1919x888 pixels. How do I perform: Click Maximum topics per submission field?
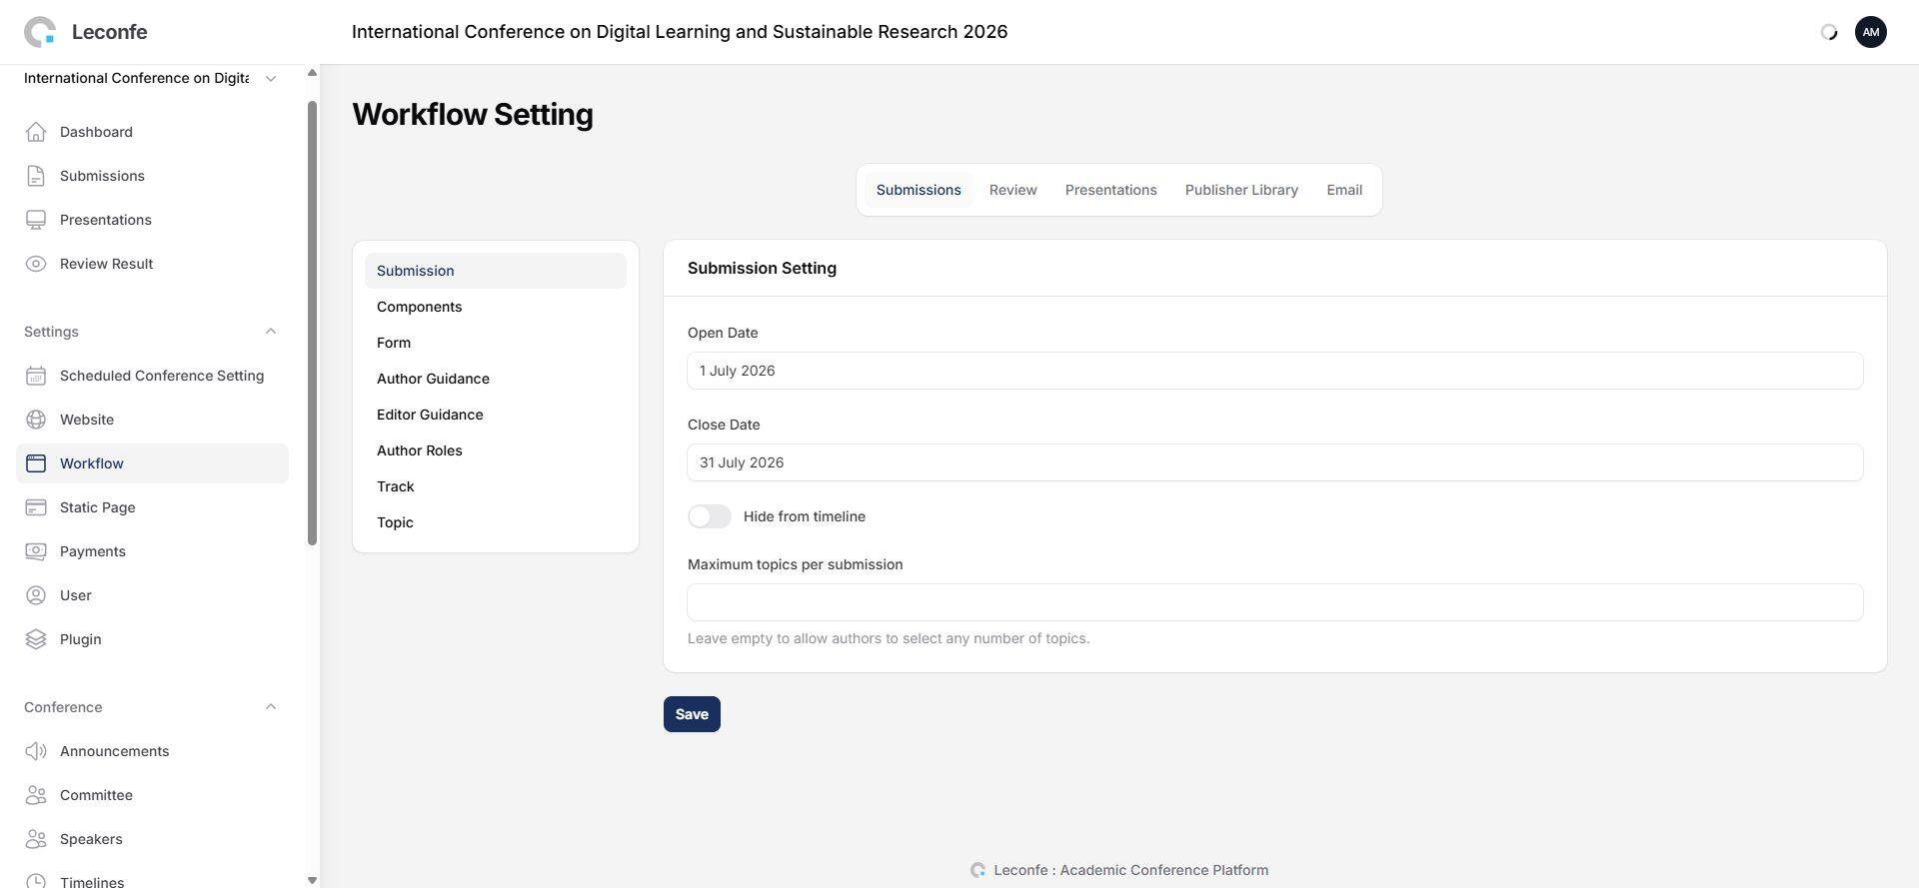(x=1275, y=602)
